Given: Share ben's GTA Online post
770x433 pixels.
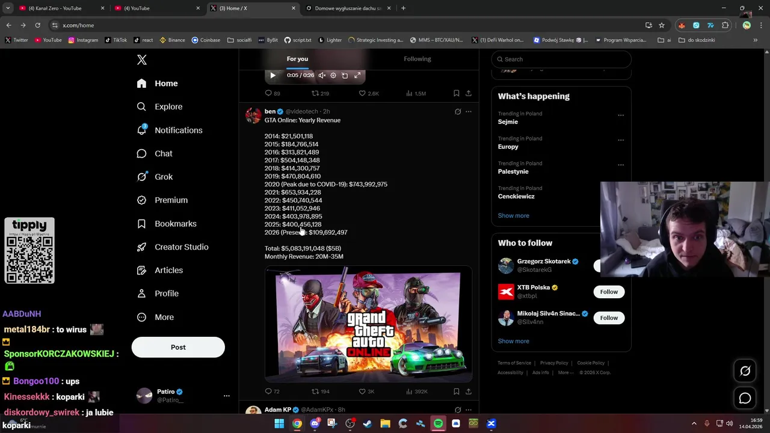Looking at the screenshot, I should coord(469,392).
